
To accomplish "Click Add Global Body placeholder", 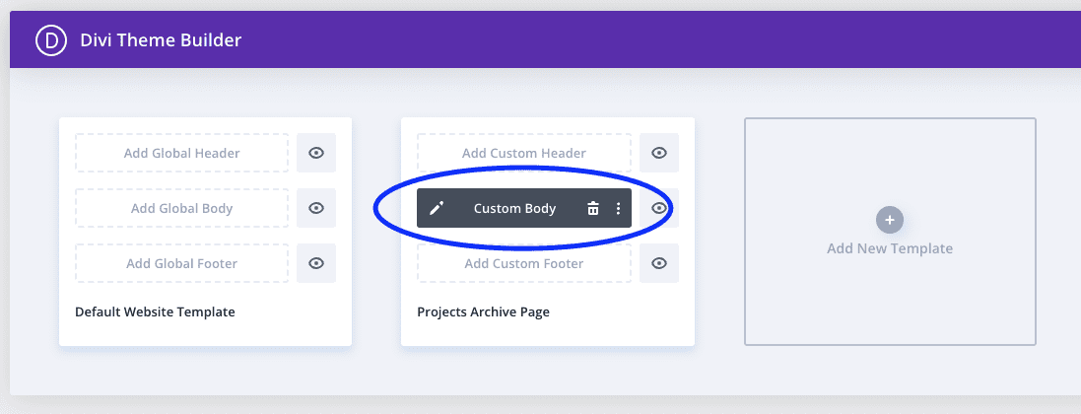I will coord(182,208).
